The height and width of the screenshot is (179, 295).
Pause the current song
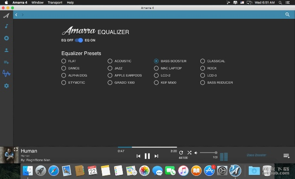click(147, 156)
